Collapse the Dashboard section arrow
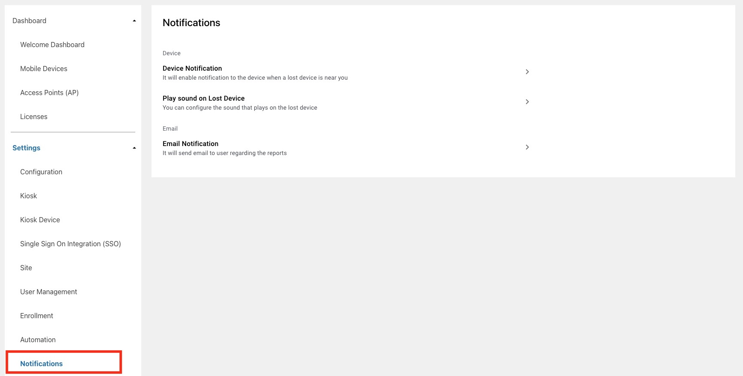This screenshot has width=743, height=376. click(x=134, y=21)
